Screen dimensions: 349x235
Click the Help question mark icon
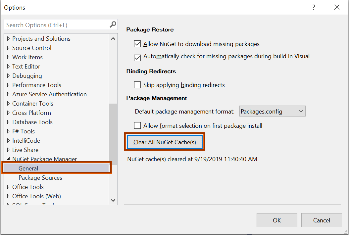[313, 7]
